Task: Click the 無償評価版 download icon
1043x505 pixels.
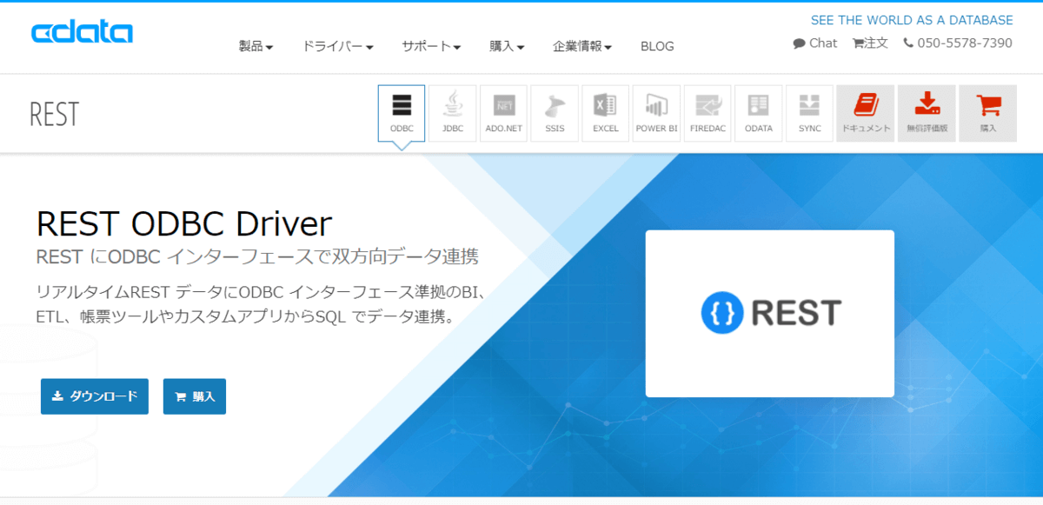Action: click(x=927, y=113)
